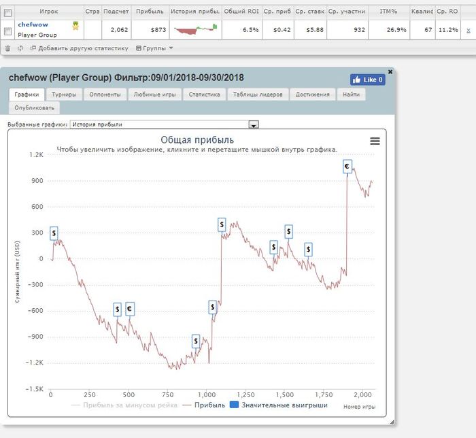
Task: Toggle Прибыль за минусом рейка legend series
Action: (124, 405)
